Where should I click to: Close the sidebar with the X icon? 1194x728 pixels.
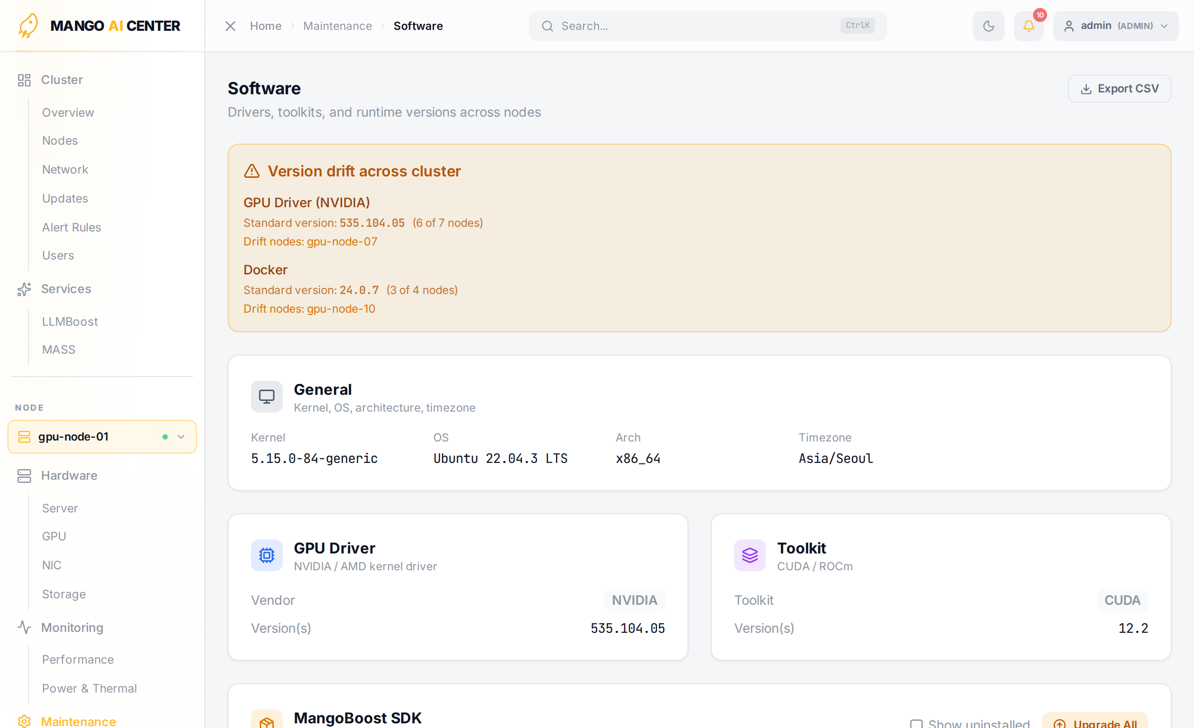[230, 26]
